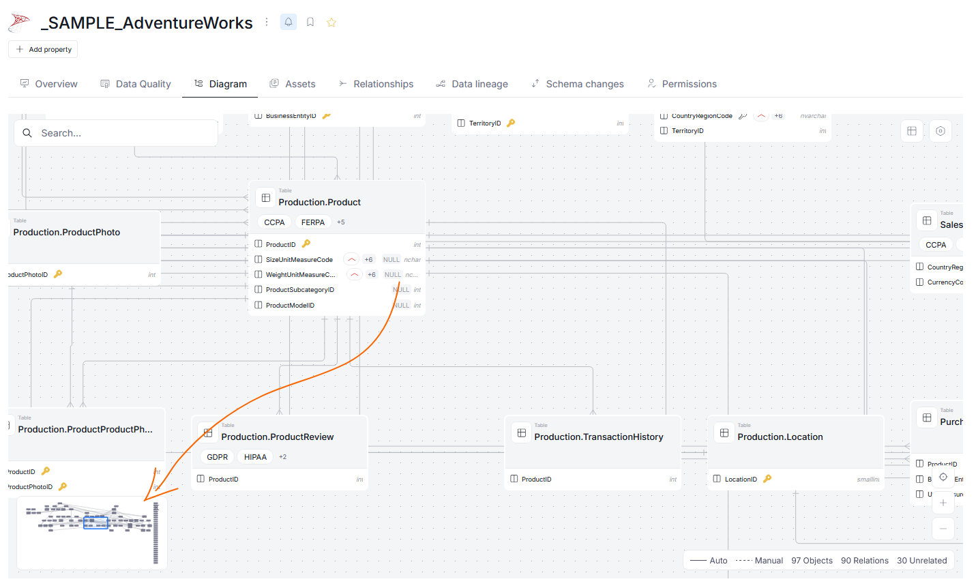
Task: Open the Data Quality tab
Action: (136, 84)
